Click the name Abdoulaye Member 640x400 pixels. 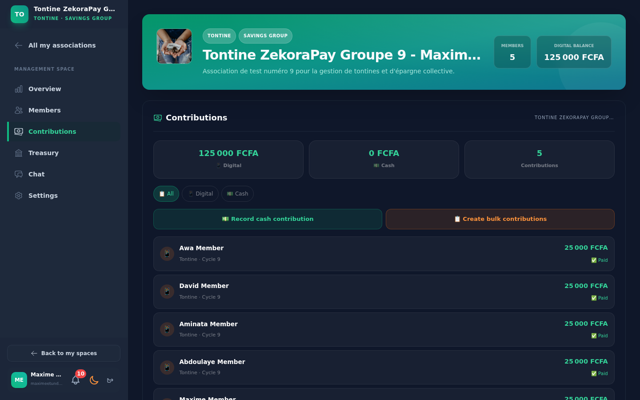coord(212,362)
